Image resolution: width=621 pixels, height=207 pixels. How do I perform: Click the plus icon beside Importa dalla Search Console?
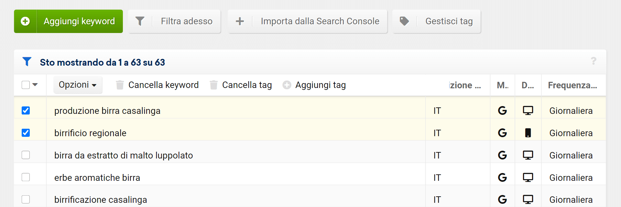click(x=240, y=21)
